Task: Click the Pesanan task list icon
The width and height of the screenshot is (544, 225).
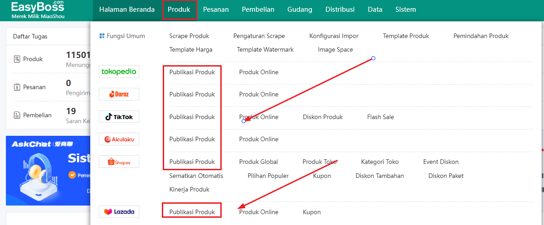Action: [x=17, y=87]
